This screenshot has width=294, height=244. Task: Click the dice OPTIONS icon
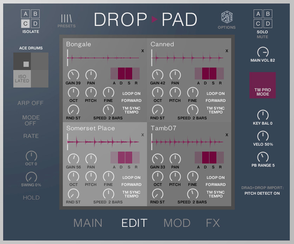(x=226, y=17)
